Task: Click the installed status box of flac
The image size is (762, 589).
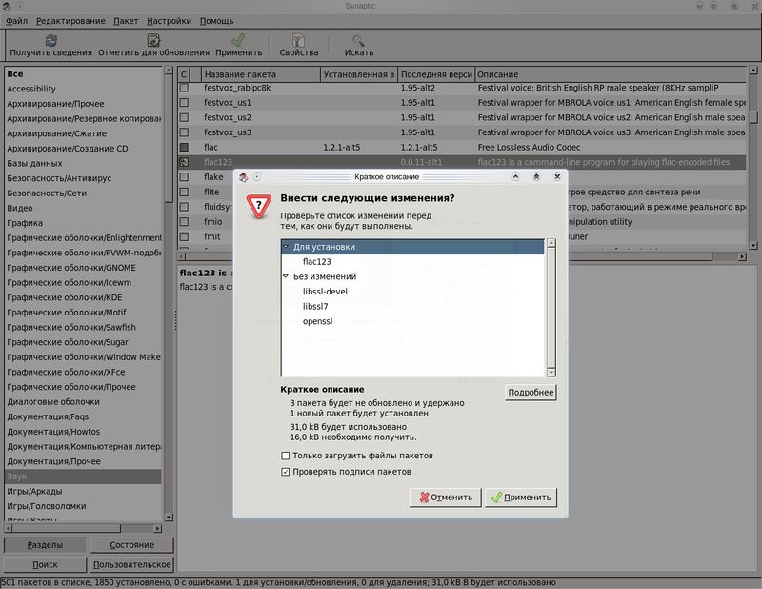Action: coord(184,147)
